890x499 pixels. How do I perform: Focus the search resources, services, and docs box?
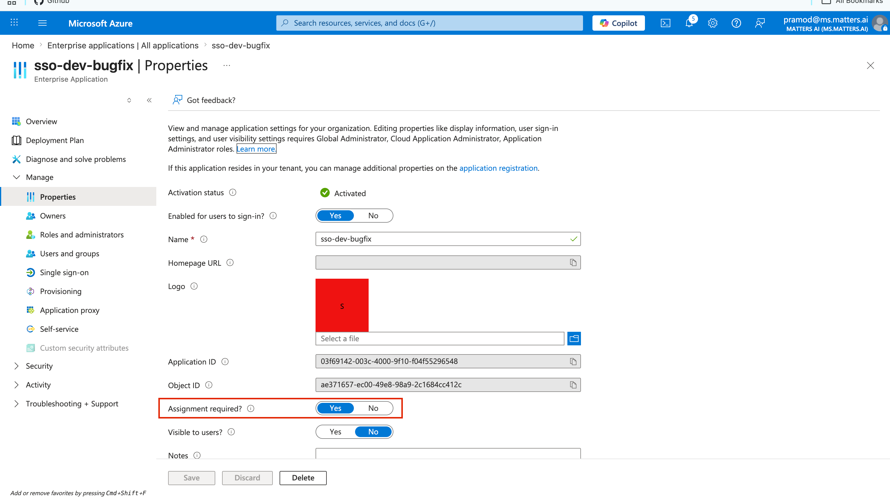click(429, 23)
